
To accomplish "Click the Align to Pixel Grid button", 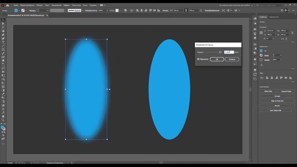I will [277, 101].
